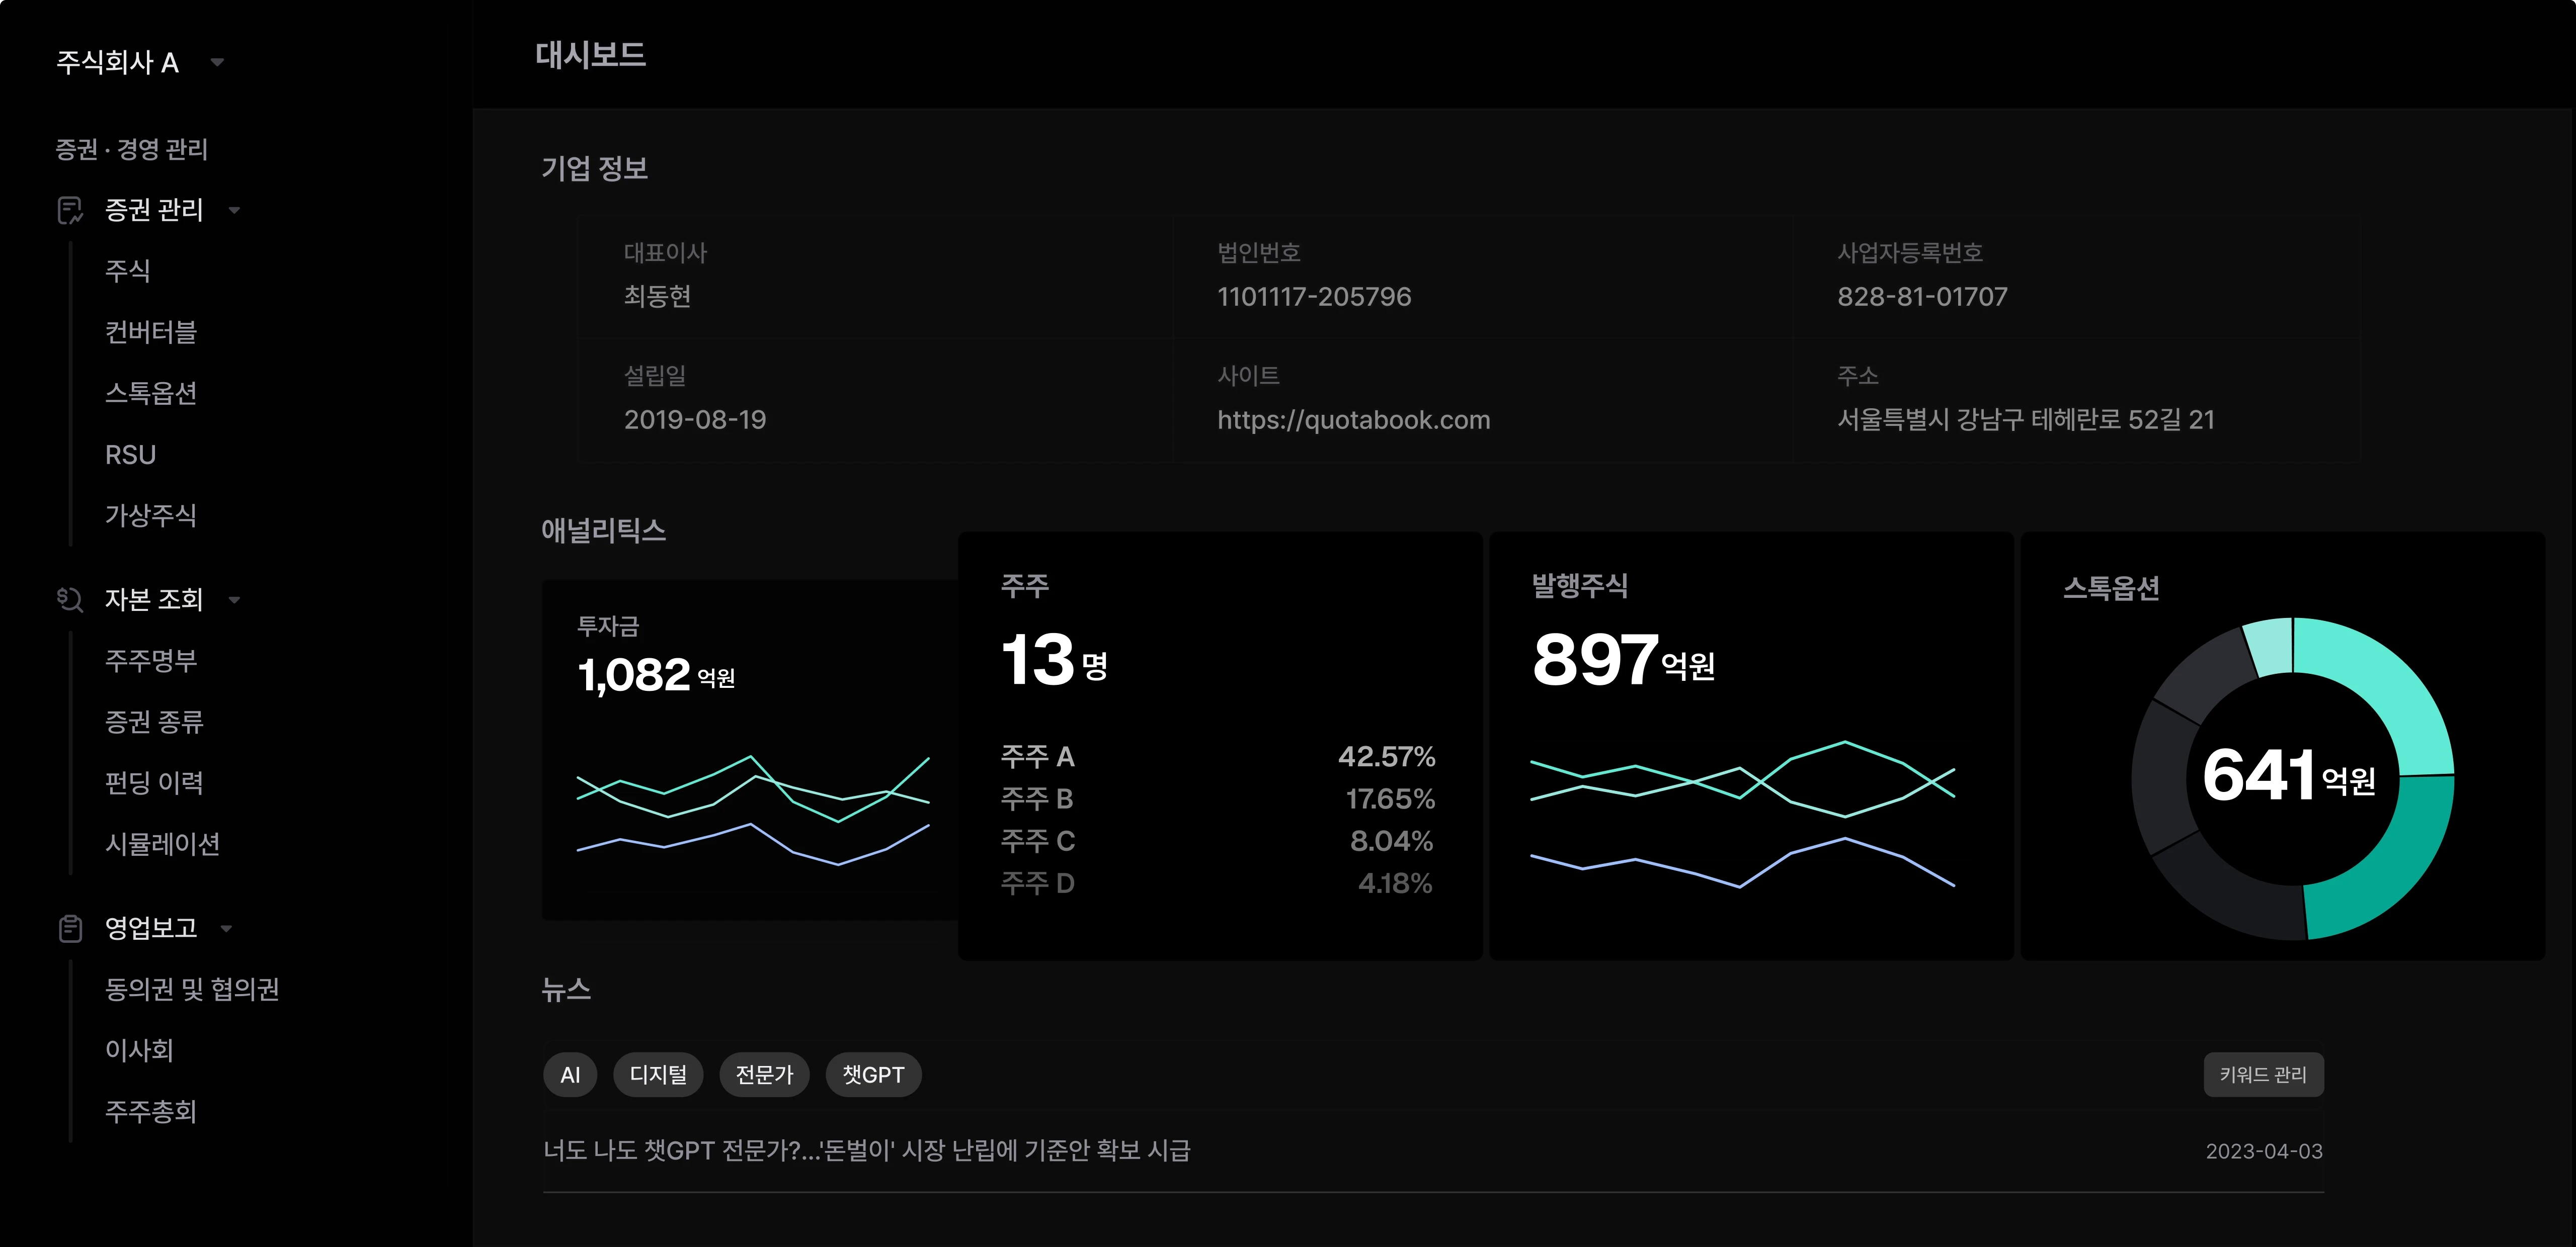The height and width of the screenshot is (1247, 2576).
Task: Toggle the AI keyword filter chip
Action: tap(570, 1074)
